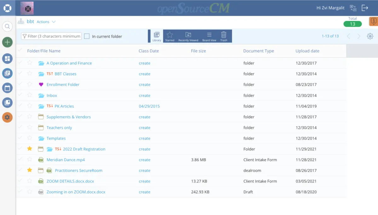The width and height of the screenshot is (378, 215).
Task: Click the lifebuoy logo icon in top-left corner
Action: coord(7,8)
